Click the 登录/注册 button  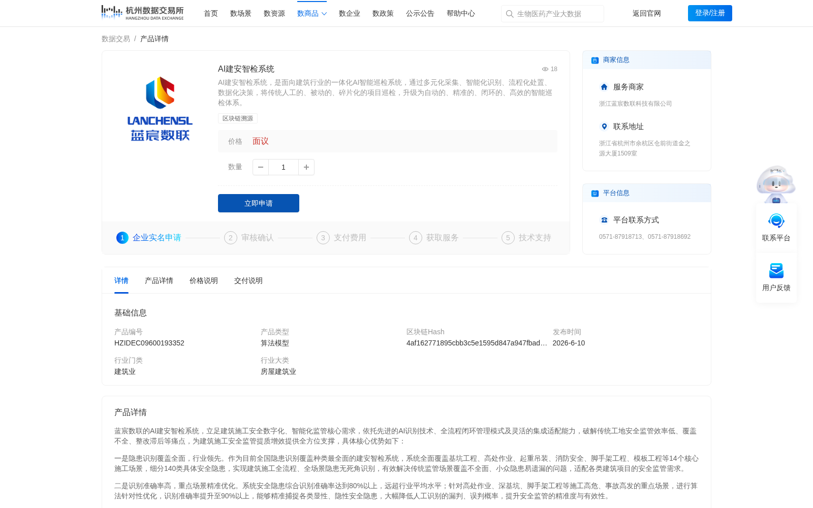click(710, 13)
